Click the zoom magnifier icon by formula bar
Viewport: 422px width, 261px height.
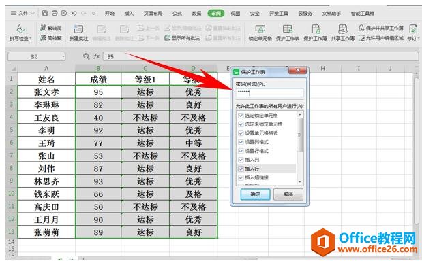[x=86, y=56]
